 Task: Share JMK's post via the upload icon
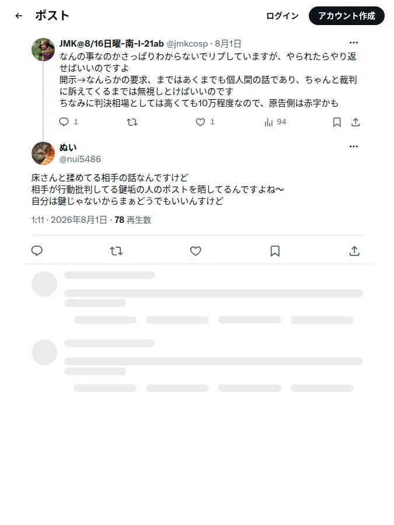pos(355,123)
